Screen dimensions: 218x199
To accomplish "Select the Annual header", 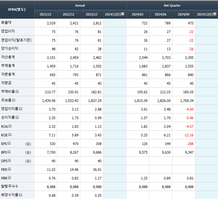I will point(80,5).
